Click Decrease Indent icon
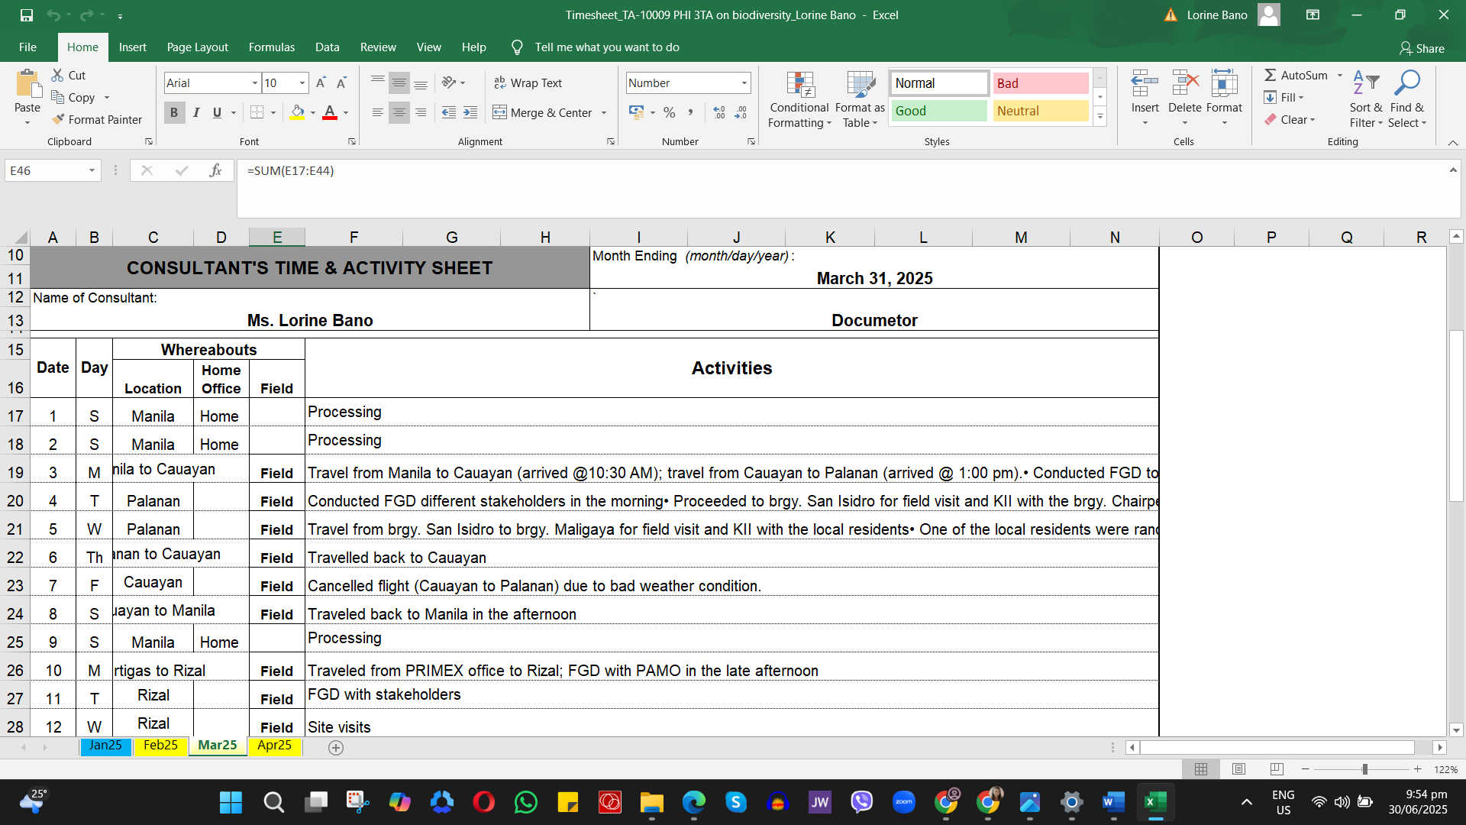Viewport: 1466px width, 825px height. point(449,112)
